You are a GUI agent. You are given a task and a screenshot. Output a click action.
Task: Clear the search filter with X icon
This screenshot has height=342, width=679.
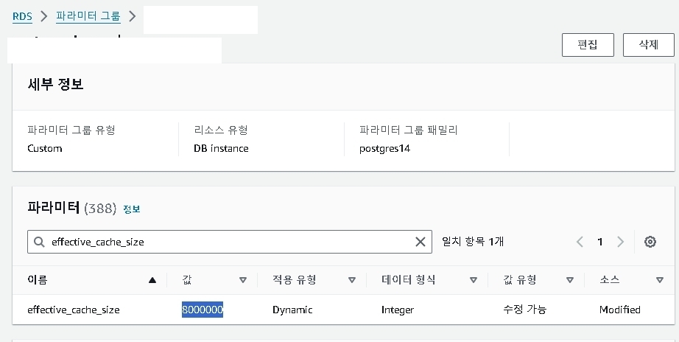coord(420,242)
